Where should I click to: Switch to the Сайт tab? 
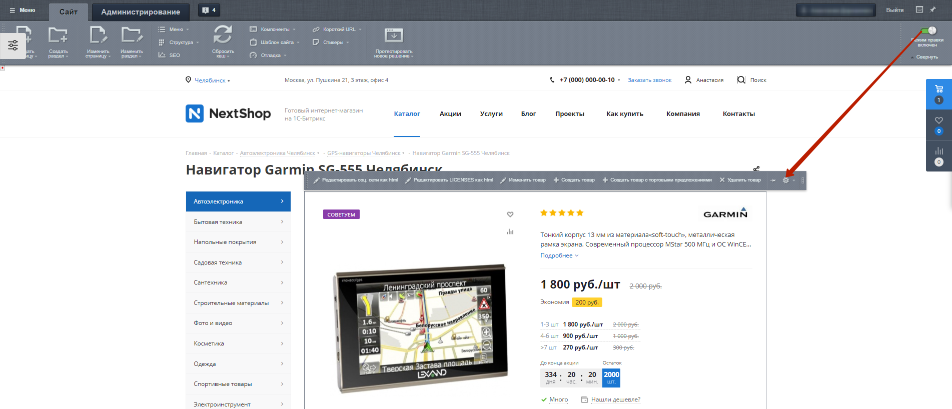pyautogui.click(x=69, y=12)
